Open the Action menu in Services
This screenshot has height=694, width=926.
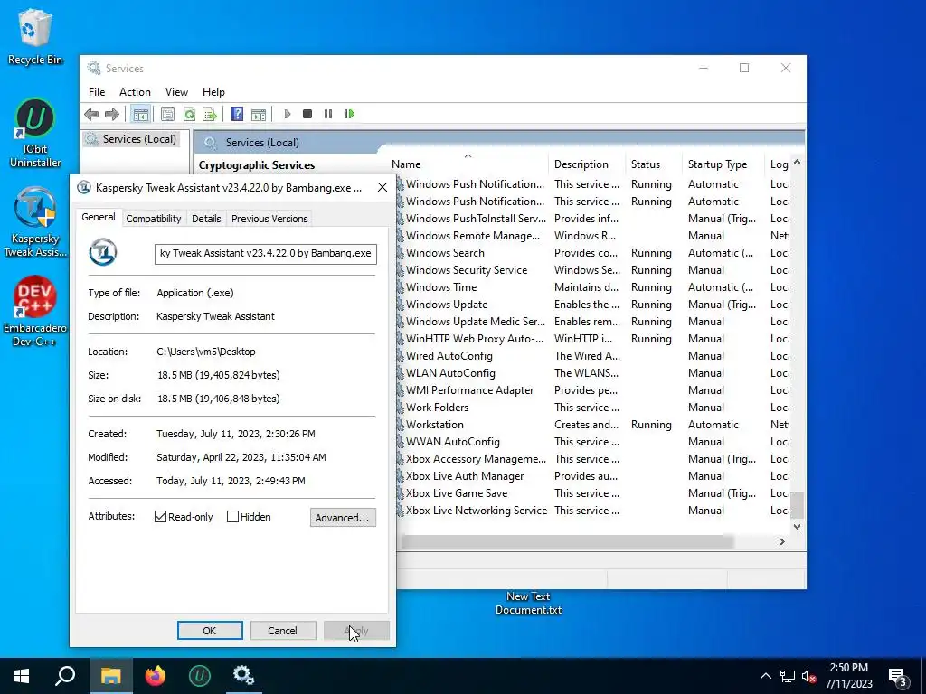click(x=135, y=92)
